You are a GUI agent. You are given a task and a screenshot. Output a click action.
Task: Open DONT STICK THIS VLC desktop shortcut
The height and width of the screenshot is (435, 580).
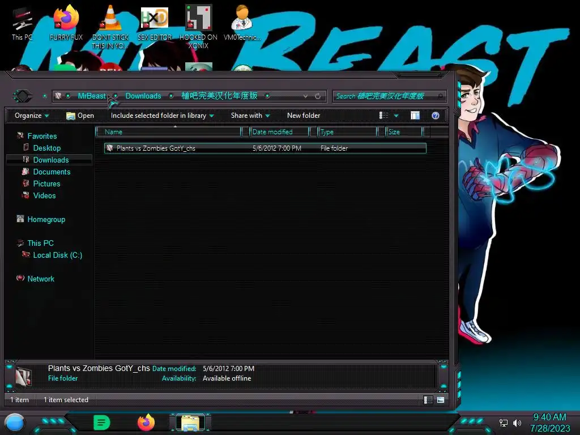point(110,27)
